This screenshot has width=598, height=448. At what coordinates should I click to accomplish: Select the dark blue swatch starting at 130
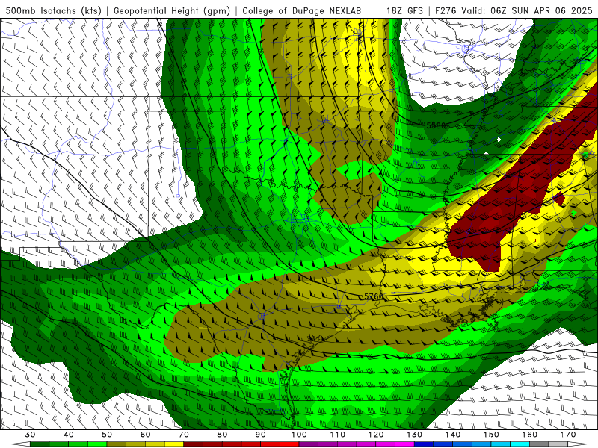point(424,444)
